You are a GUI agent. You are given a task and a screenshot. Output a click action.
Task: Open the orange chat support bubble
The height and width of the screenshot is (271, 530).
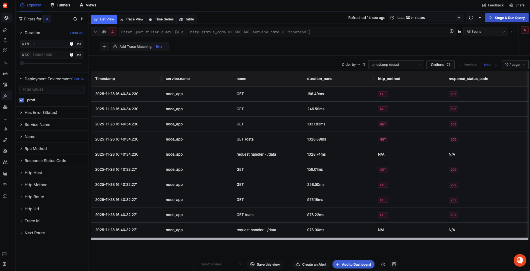(x=520, y=260)
